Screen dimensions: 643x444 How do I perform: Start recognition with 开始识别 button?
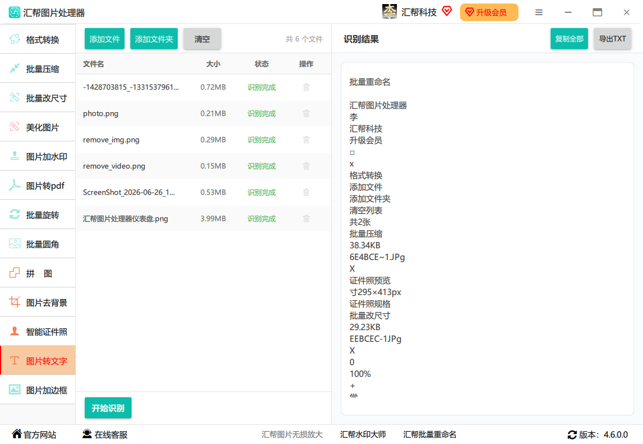[x=108, y=408]
